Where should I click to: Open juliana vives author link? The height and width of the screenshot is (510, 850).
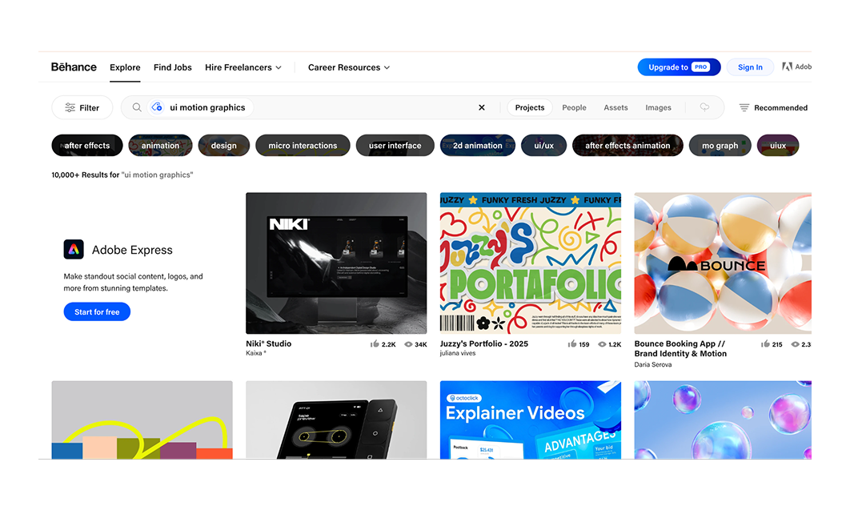pos(458,353)
